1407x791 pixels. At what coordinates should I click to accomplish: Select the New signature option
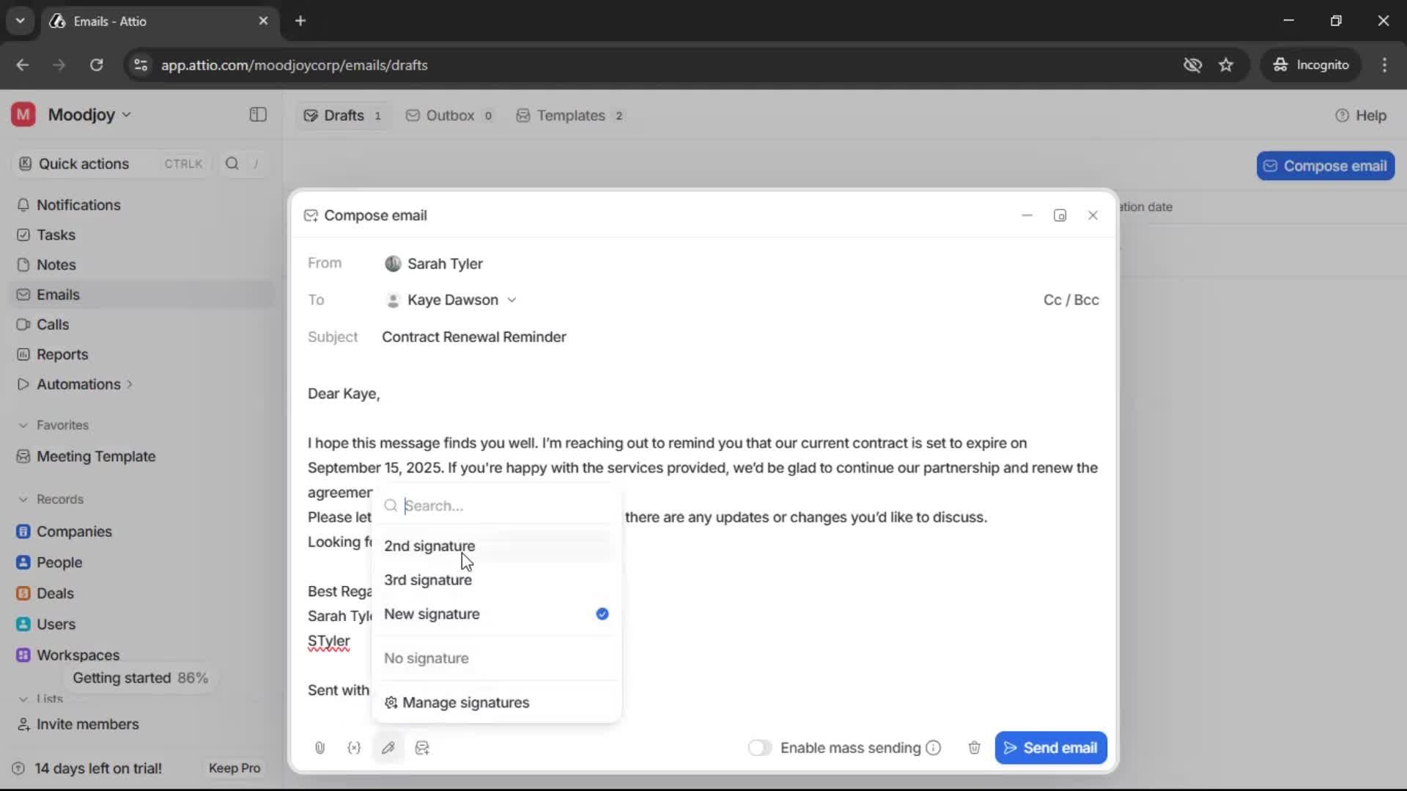point(432,614)
